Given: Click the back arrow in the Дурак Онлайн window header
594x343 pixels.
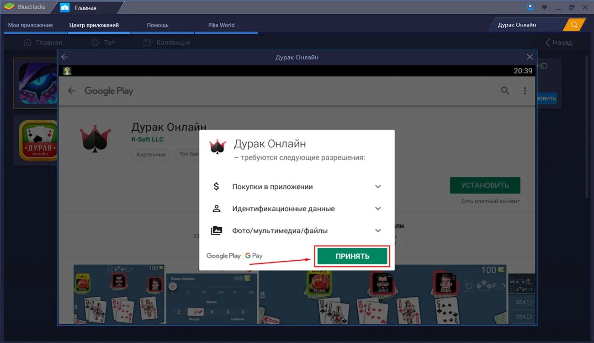Looking at the screenshot, I should [64, 57].
